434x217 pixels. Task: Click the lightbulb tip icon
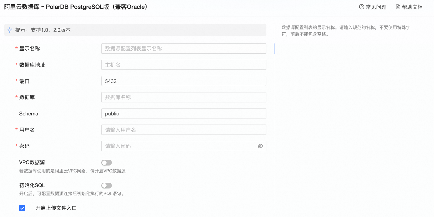click(10, 30)
